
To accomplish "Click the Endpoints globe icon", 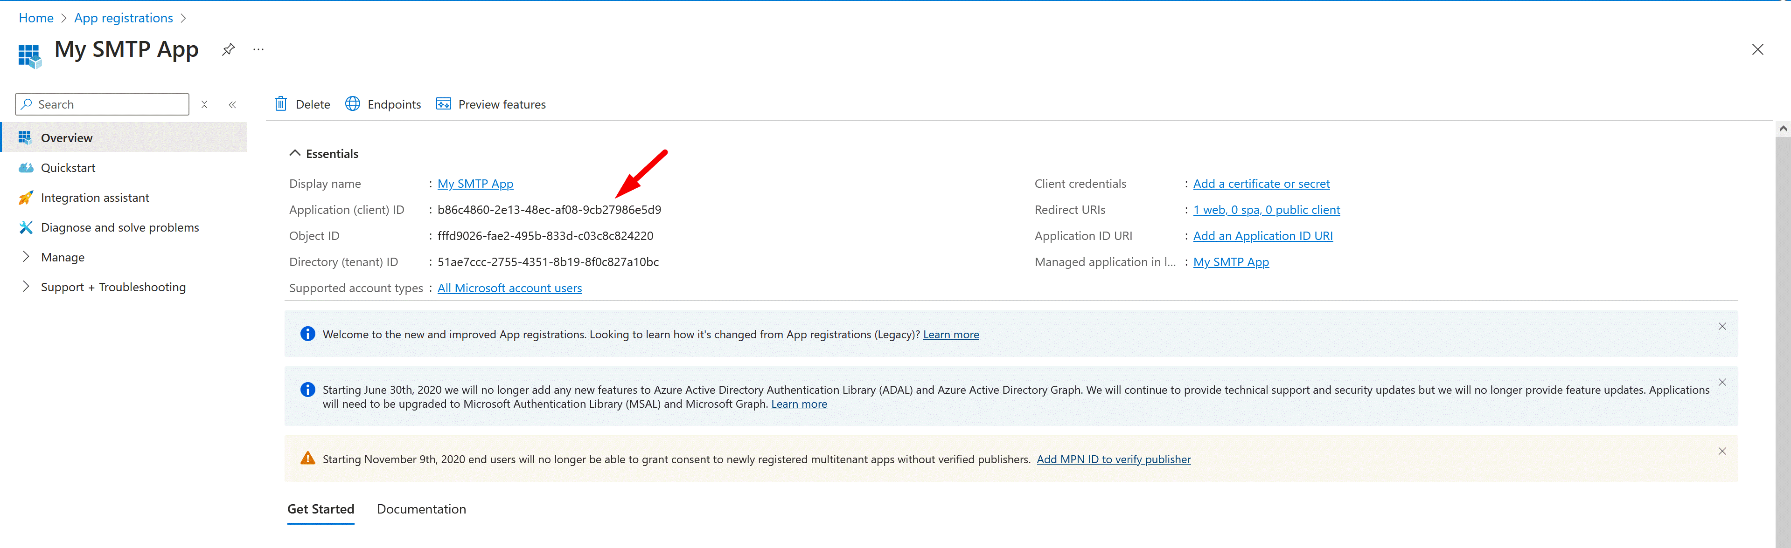I will point(353,103).
